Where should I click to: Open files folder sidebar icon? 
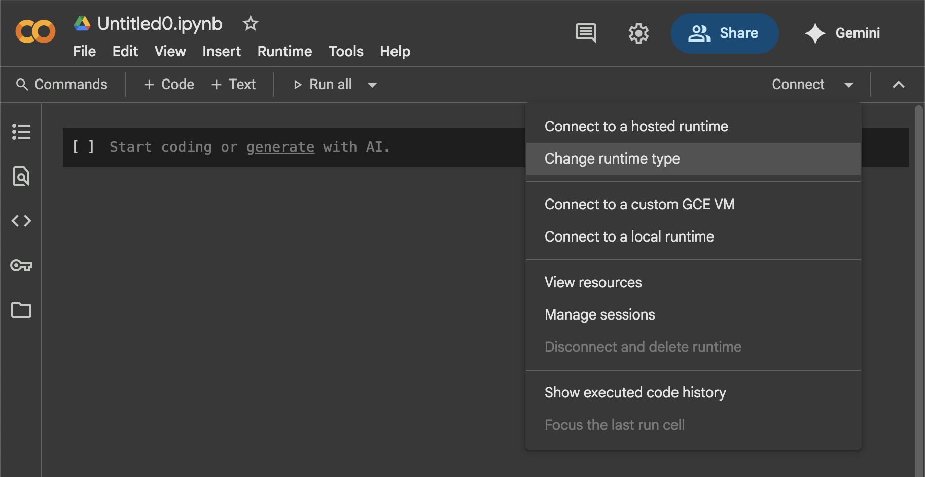(21, 310)
